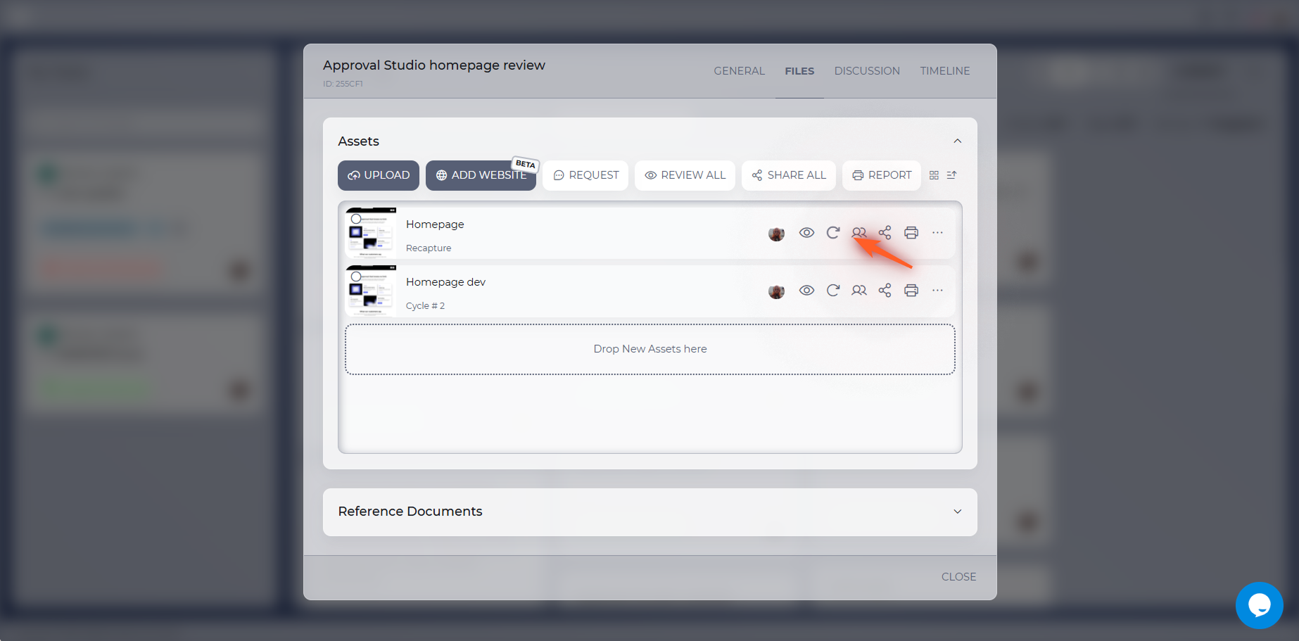Open reviewers icon for Homepage
The width and height of the screenshot is (1299, 641).
(859, 233)
